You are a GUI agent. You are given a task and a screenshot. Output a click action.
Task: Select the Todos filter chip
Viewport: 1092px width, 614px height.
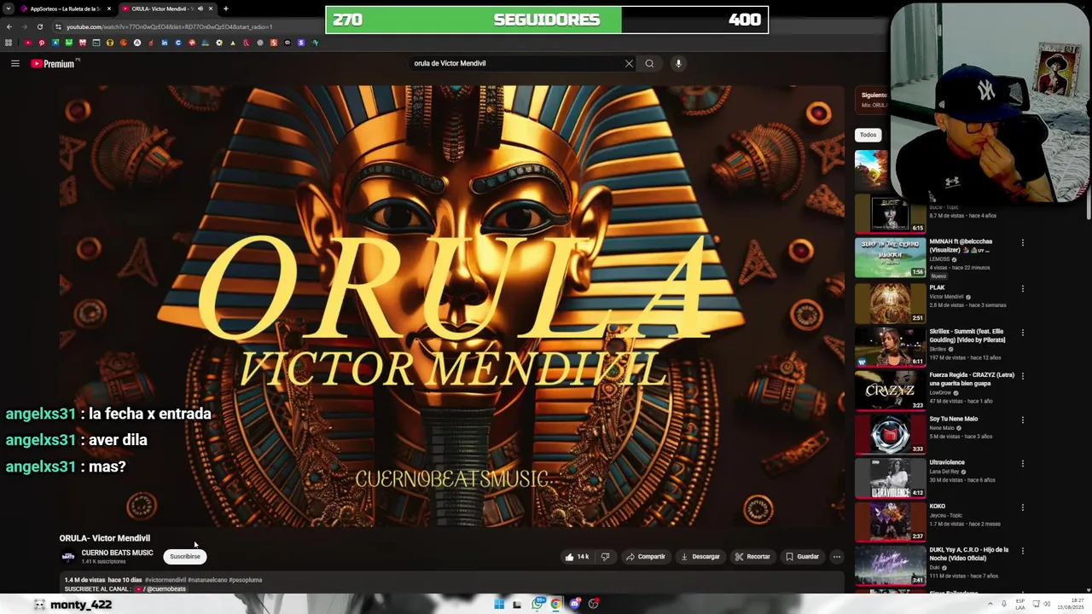pyautogui.click(x=868, y=135)
